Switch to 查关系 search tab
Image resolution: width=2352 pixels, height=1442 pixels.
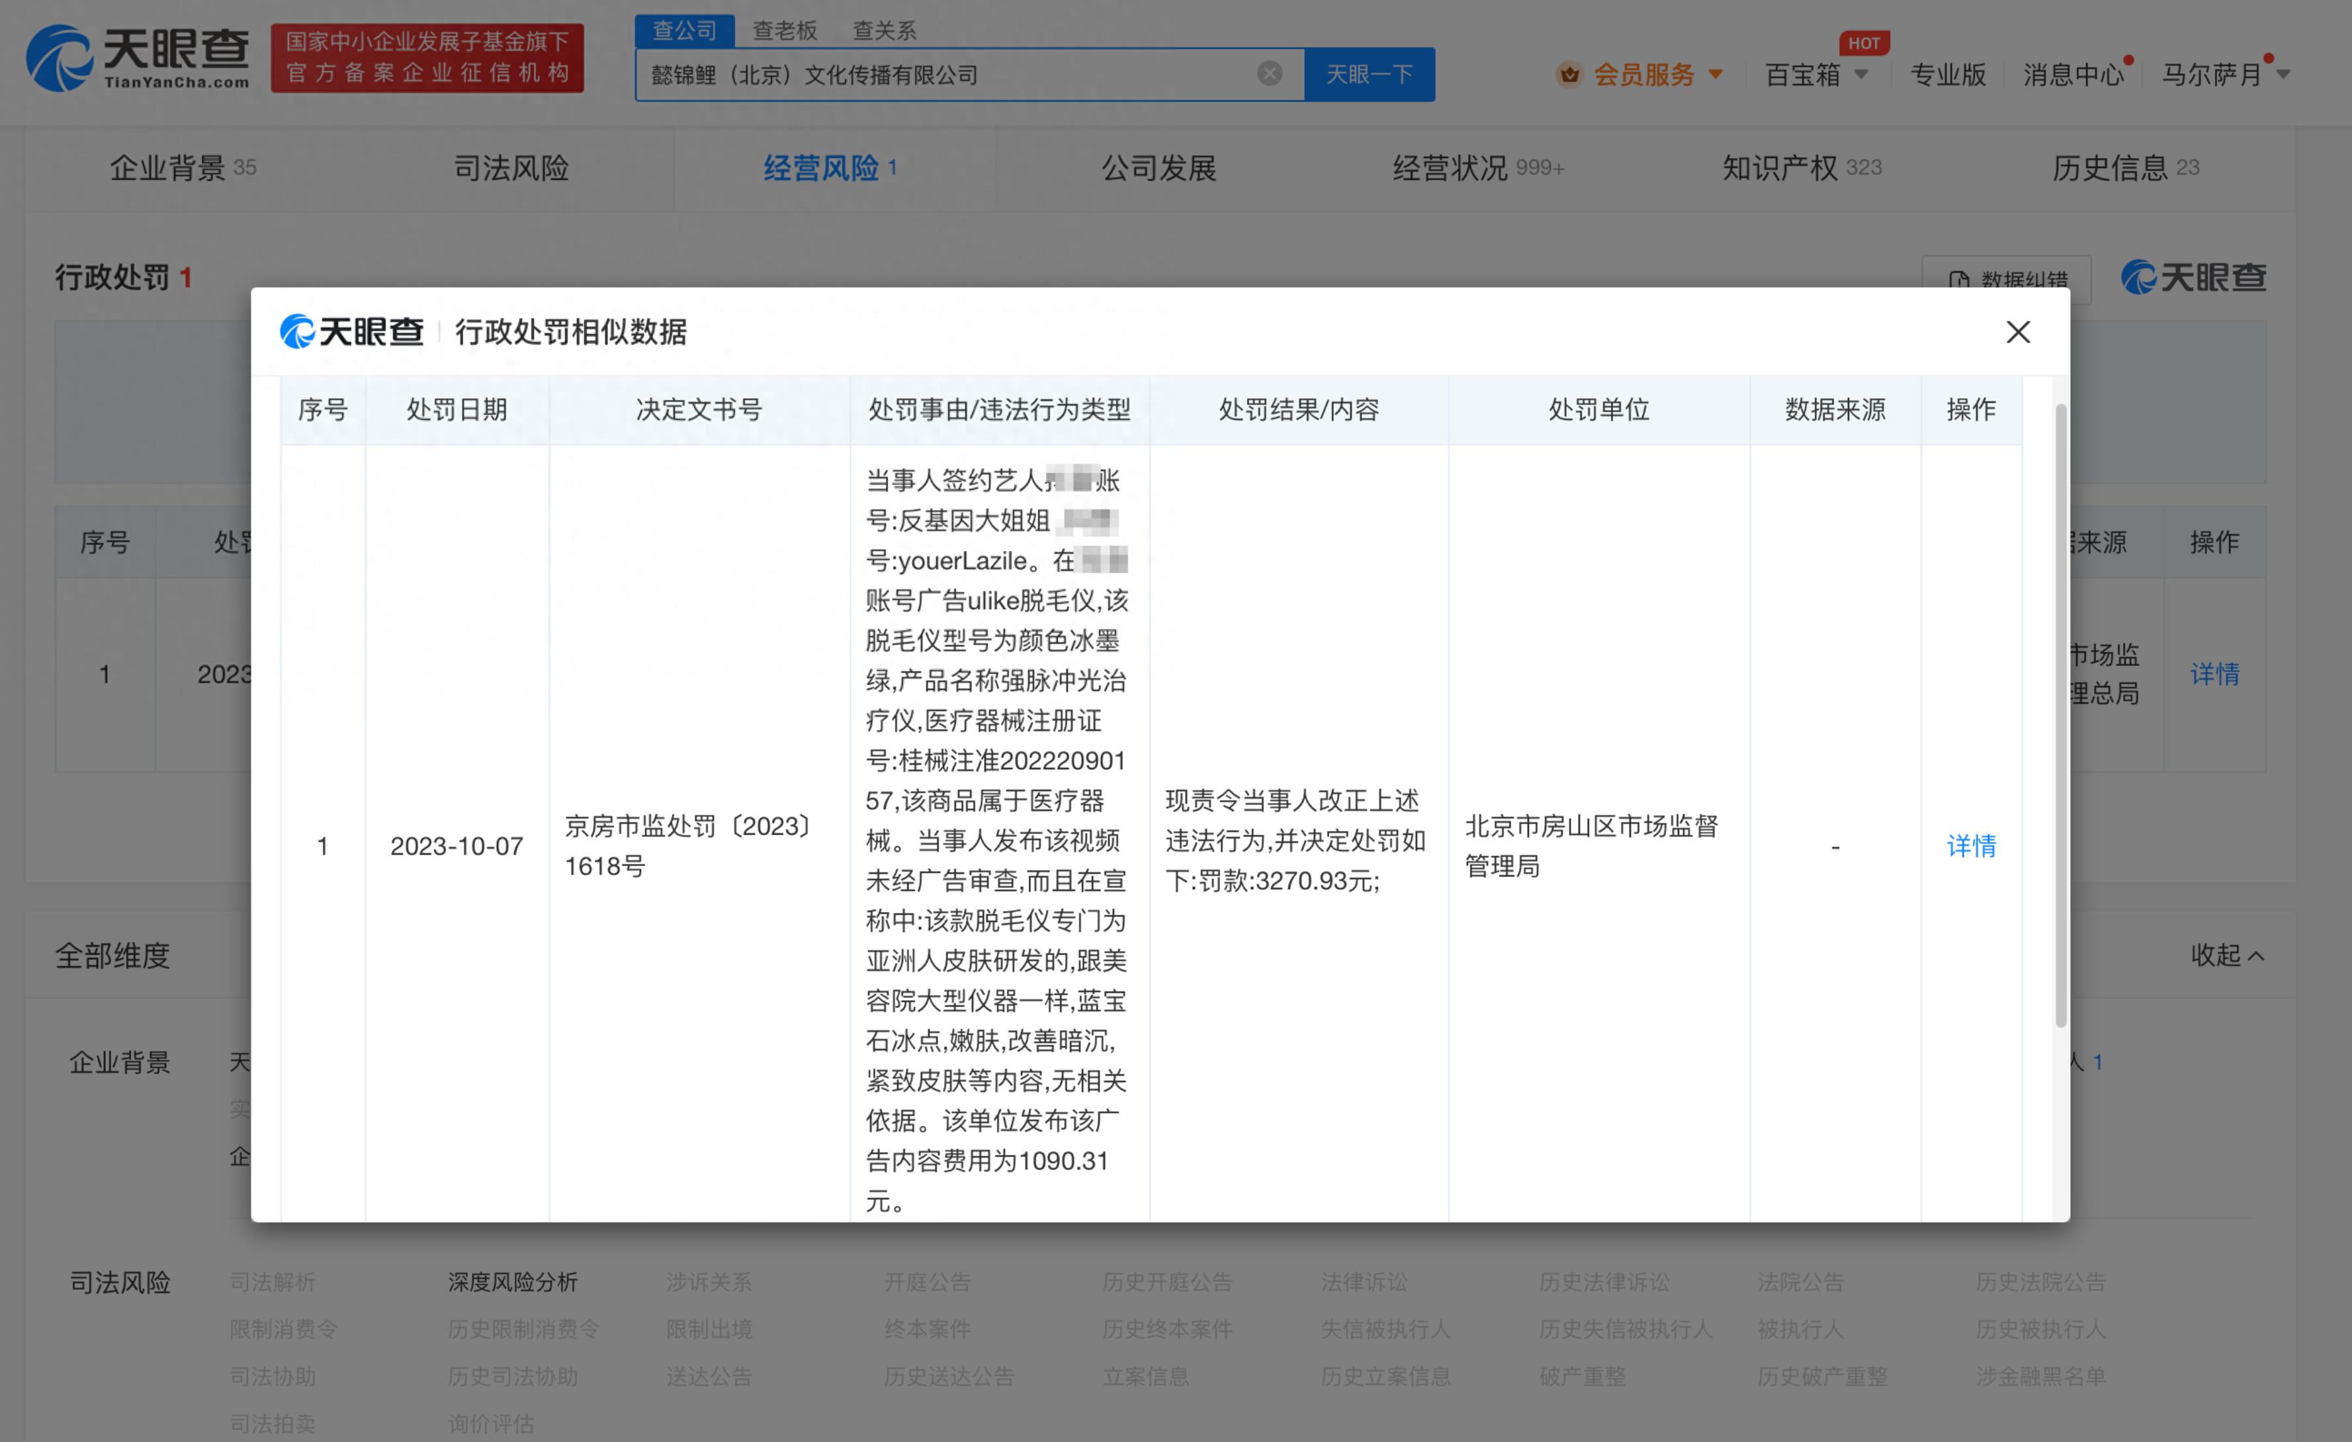coord(885,30)
